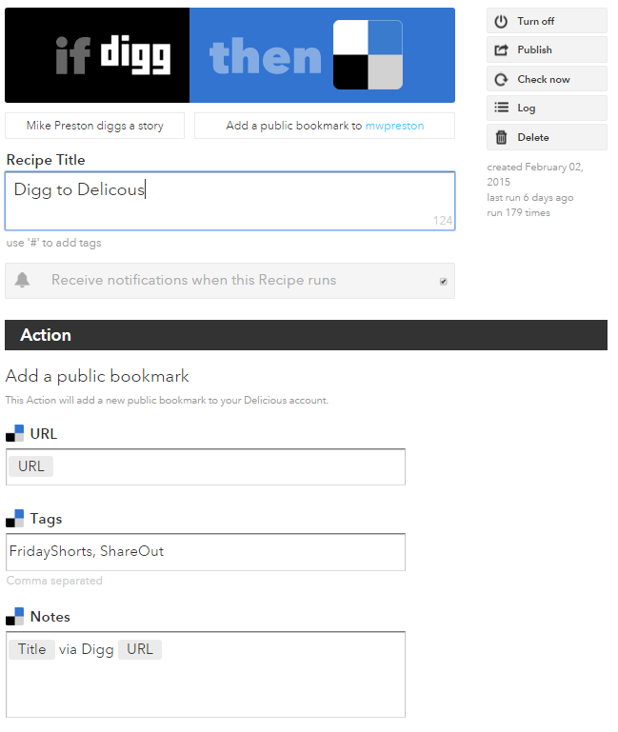The image size is (618, 732).
Task: Click the 'Receive notifications when this Recipe runs' text
Action: coord(194,280)
